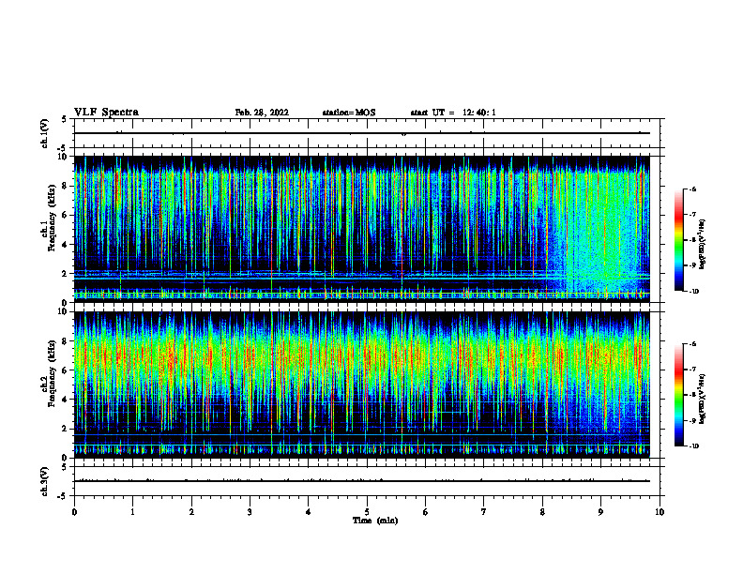Select the date text "Feb. 28, 2022"
The image size is (743, 574).
coord(262,113)
